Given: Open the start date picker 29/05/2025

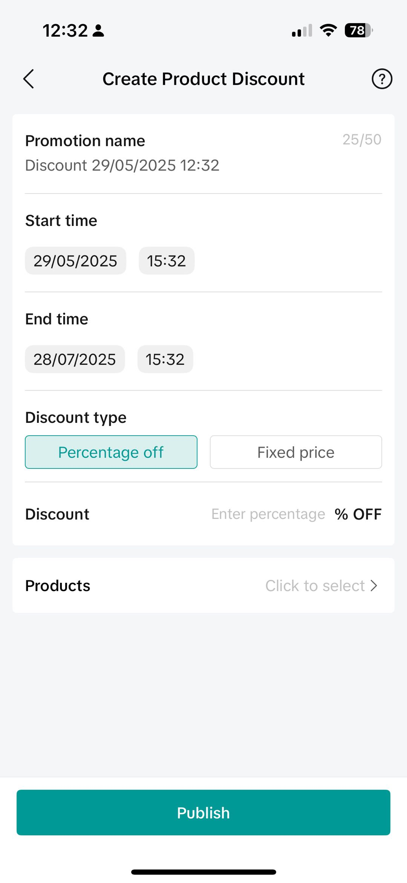Looking at the screenshot, I should 75,261.
